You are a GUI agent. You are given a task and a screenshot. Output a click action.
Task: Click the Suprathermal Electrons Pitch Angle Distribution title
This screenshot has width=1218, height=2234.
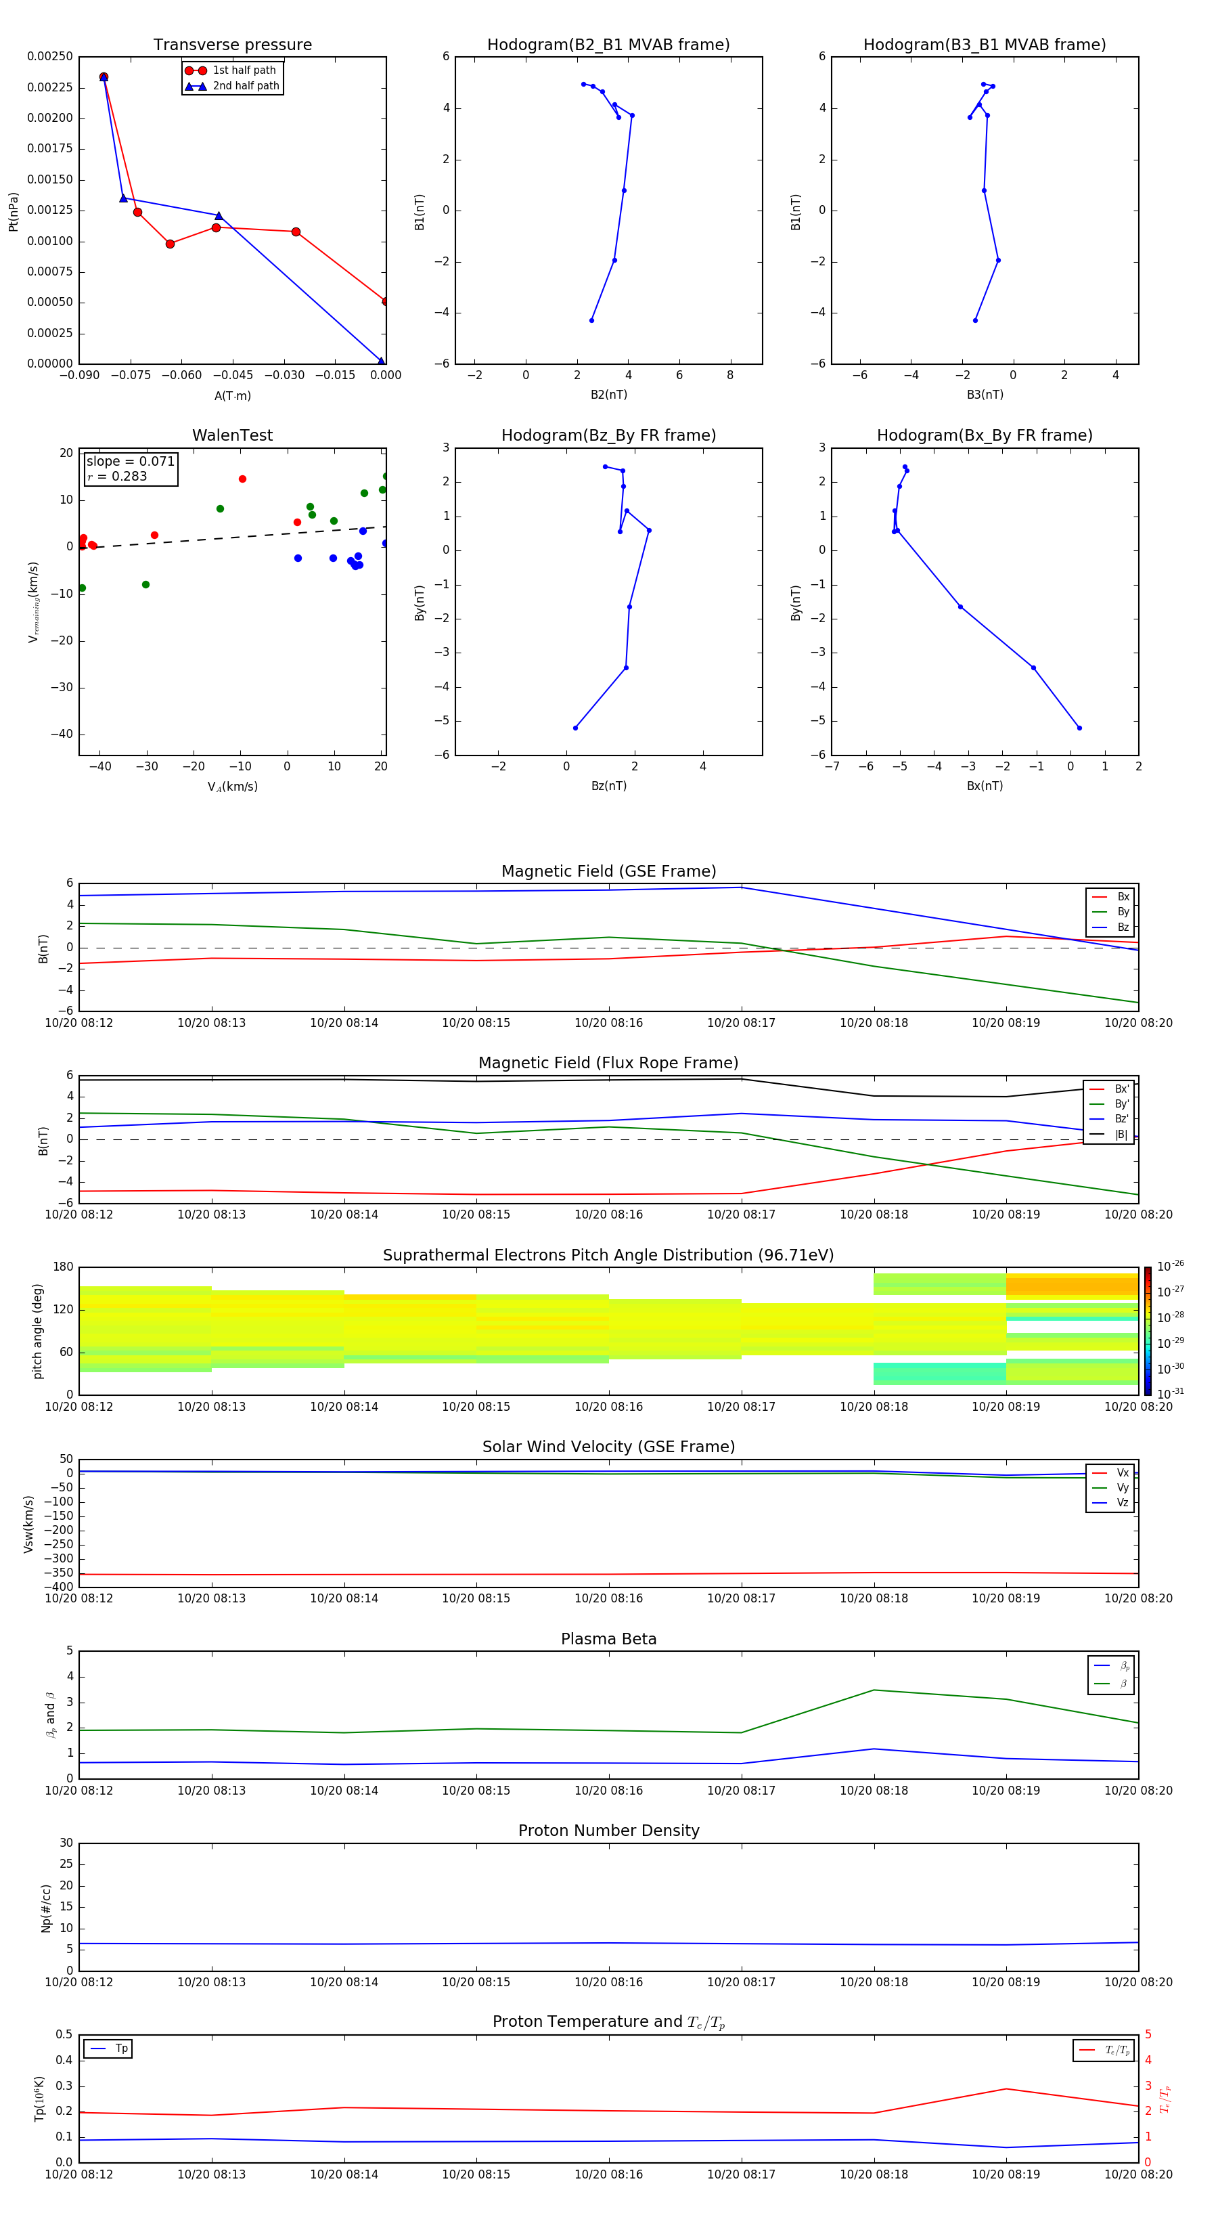click(608, 1256)
